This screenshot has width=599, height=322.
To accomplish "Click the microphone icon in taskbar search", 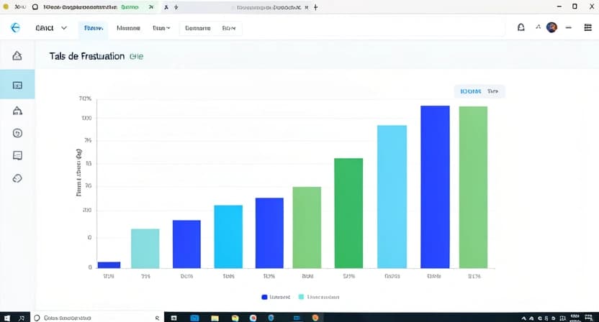I will tap(157, 318).
